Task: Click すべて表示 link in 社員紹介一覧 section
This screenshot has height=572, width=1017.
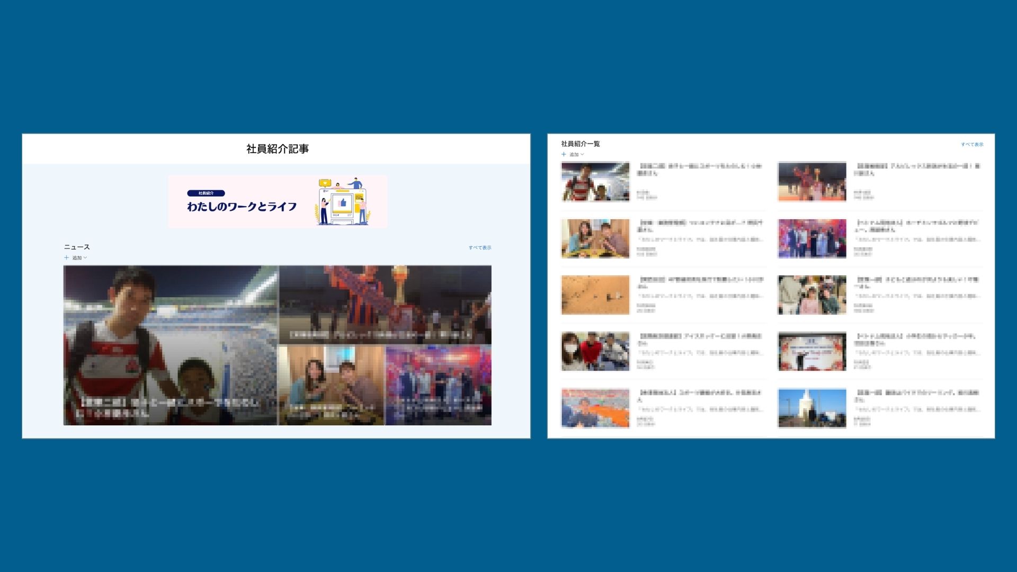Action: [x=972, y=145]
